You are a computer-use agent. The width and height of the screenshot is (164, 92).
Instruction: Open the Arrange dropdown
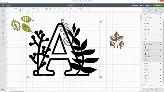46,10
